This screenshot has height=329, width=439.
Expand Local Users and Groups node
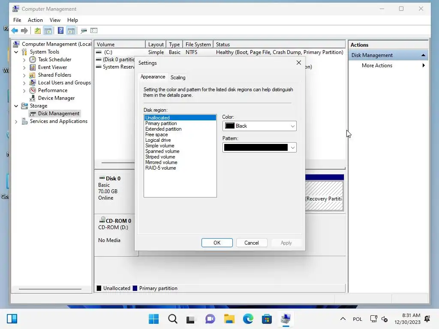(x=24, y=83)
